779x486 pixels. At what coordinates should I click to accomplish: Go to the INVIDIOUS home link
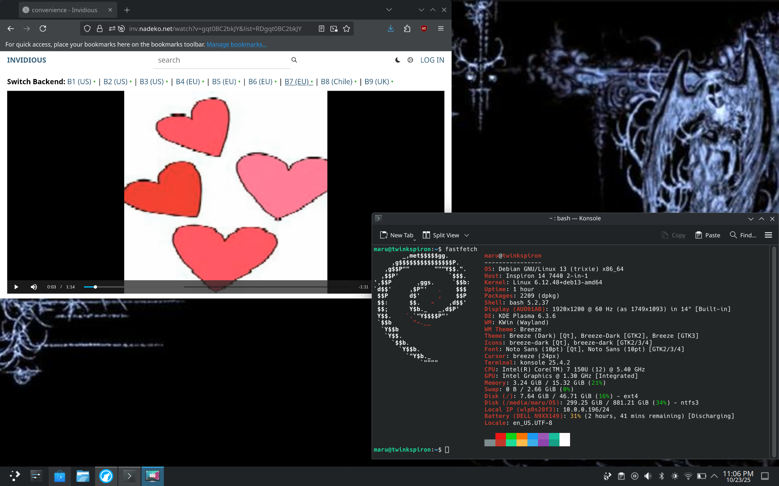pyautogui.click(x=27, y=60)
